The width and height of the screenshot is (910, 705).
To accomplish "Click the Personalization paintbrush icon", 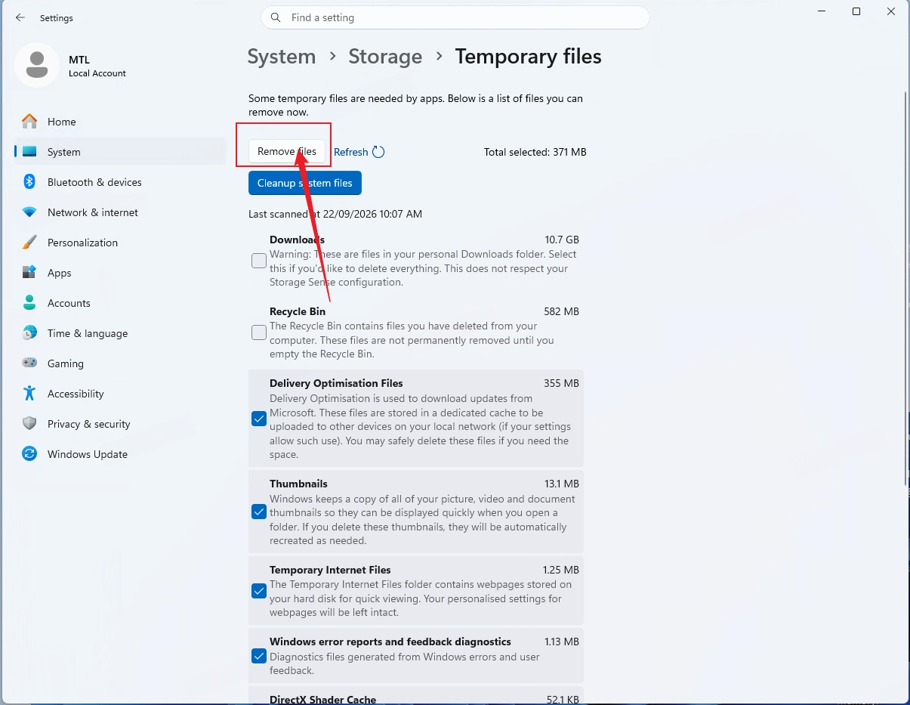I will [29, 243].
